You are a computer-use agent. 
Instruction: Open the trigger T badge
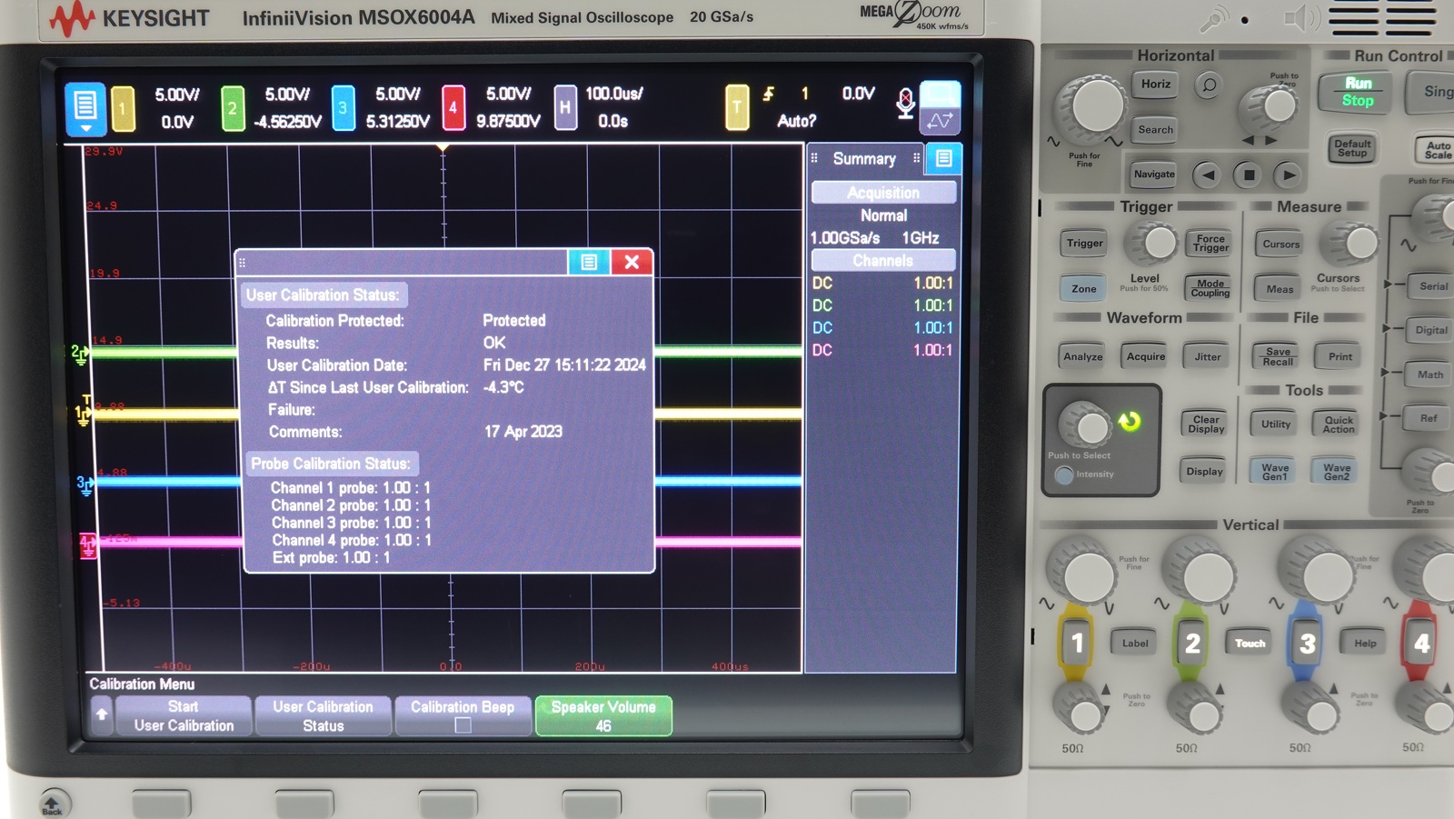point(737,108)
